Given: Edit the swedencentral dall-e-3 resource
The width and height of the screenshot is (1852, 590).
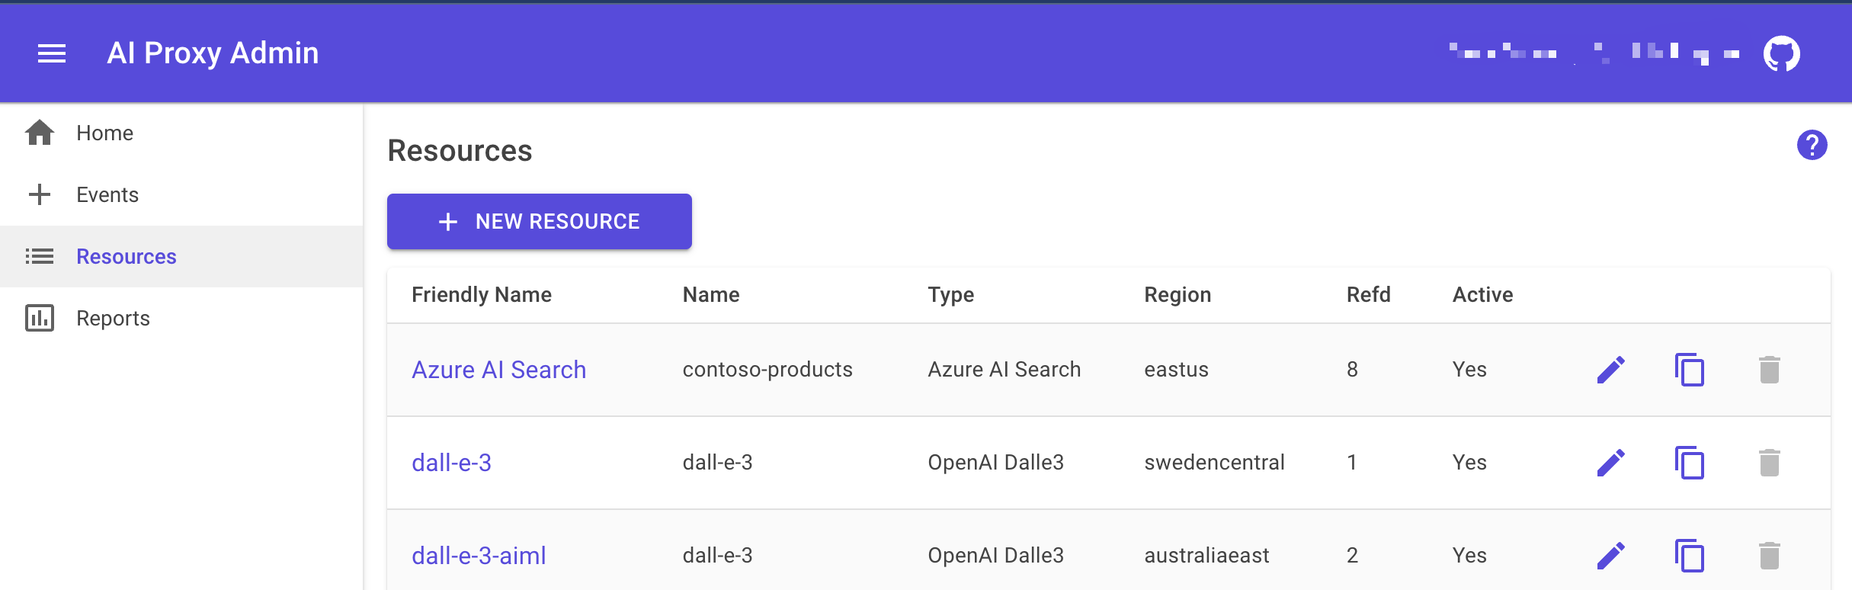Looking at the screenshot, I should pos(1611,463).
